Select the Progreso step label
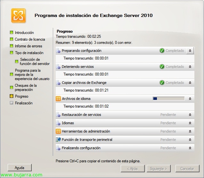This screenshot has width=204, height=178. coord(21,96)
